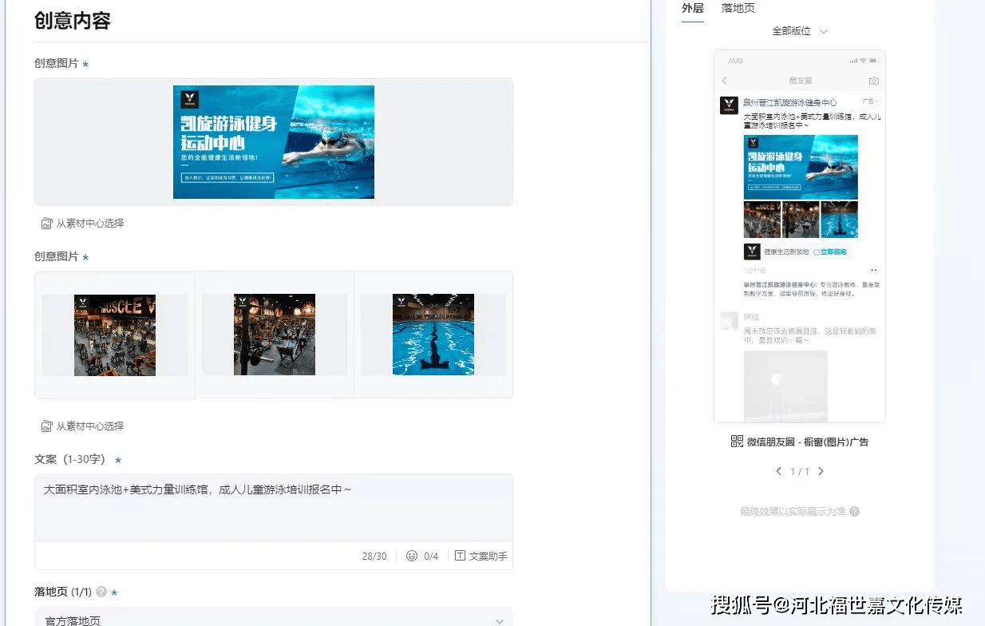Open the emoji picker in the 文案 box

coord(412,556)
